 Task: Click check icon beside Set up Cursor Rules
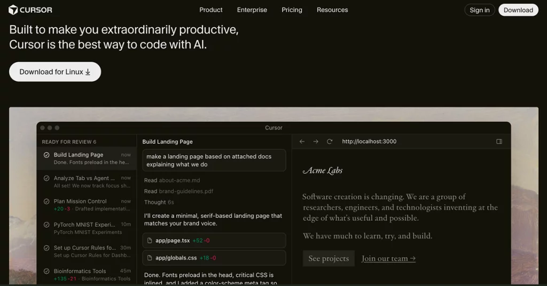(x=46, y=248)
